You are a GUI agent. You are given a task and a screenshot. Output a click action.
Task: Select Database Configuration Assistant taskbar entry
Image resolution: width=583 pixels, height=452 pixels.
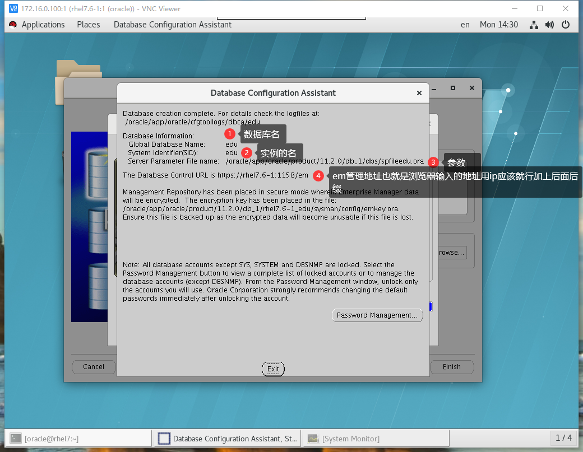227,439
